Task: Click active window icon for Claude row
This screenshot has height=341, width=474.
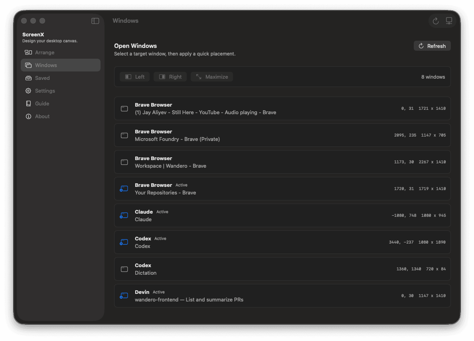Action: 124,216
